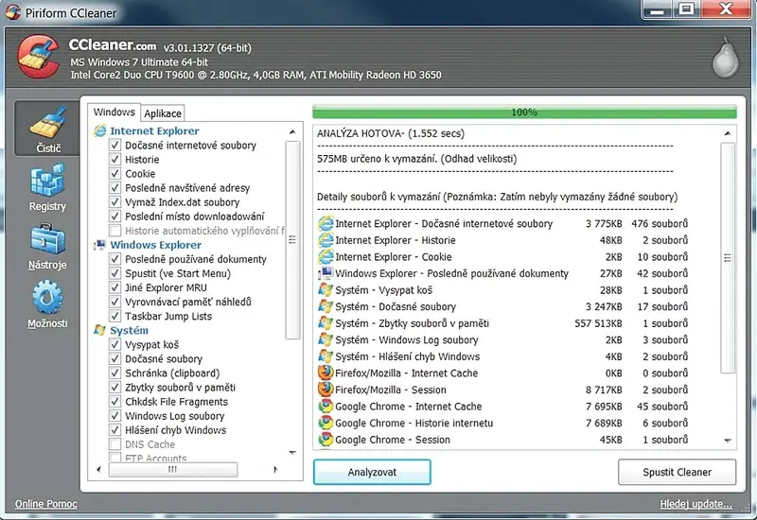Viewport: 757px width, 520px height.
Task: Click the Systém category icon
Action: (100, 330)
